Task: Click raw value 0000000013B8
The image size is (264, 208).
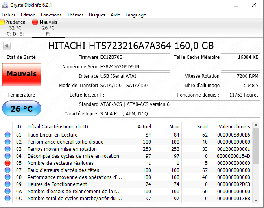Action: tap(234, 199)
